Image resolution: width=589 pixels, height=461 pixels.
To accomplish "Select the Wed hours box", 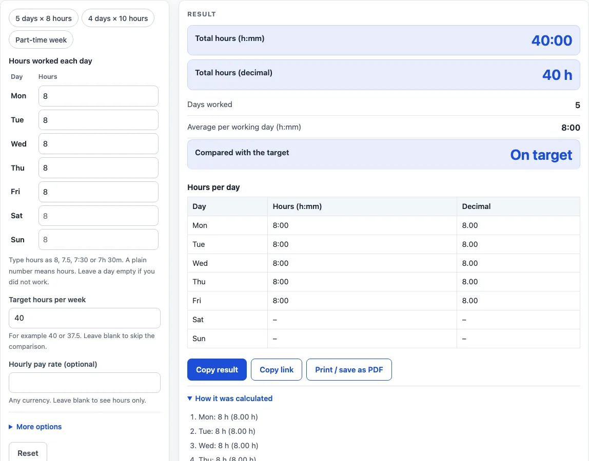I will click(x=99, y=143).
